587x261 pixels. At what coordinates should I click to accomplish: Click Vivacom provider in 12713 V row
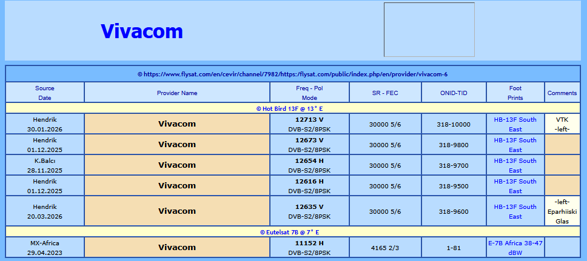pos(177,124)
